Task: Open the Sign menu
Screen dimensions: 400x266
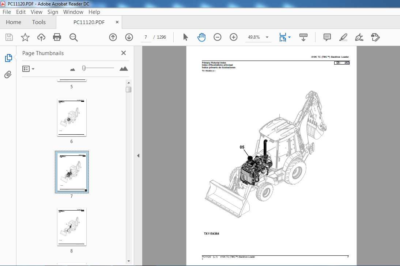Action: coord(53,12)
